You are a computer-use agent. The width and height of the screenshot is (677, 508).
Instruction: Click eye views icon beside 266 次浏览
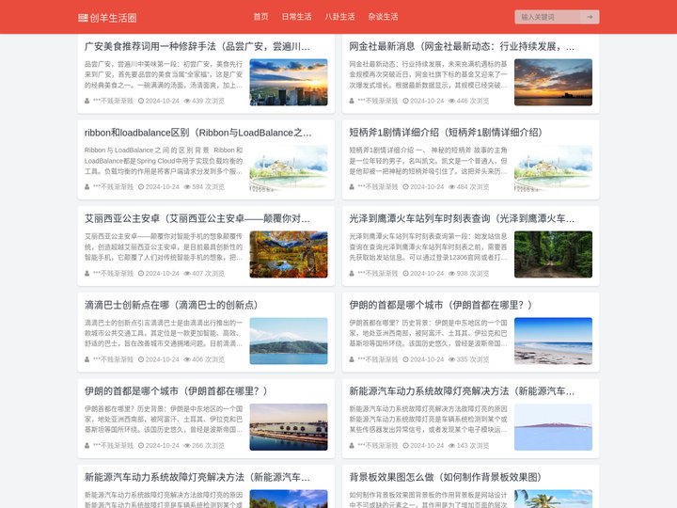click(187, 445)
